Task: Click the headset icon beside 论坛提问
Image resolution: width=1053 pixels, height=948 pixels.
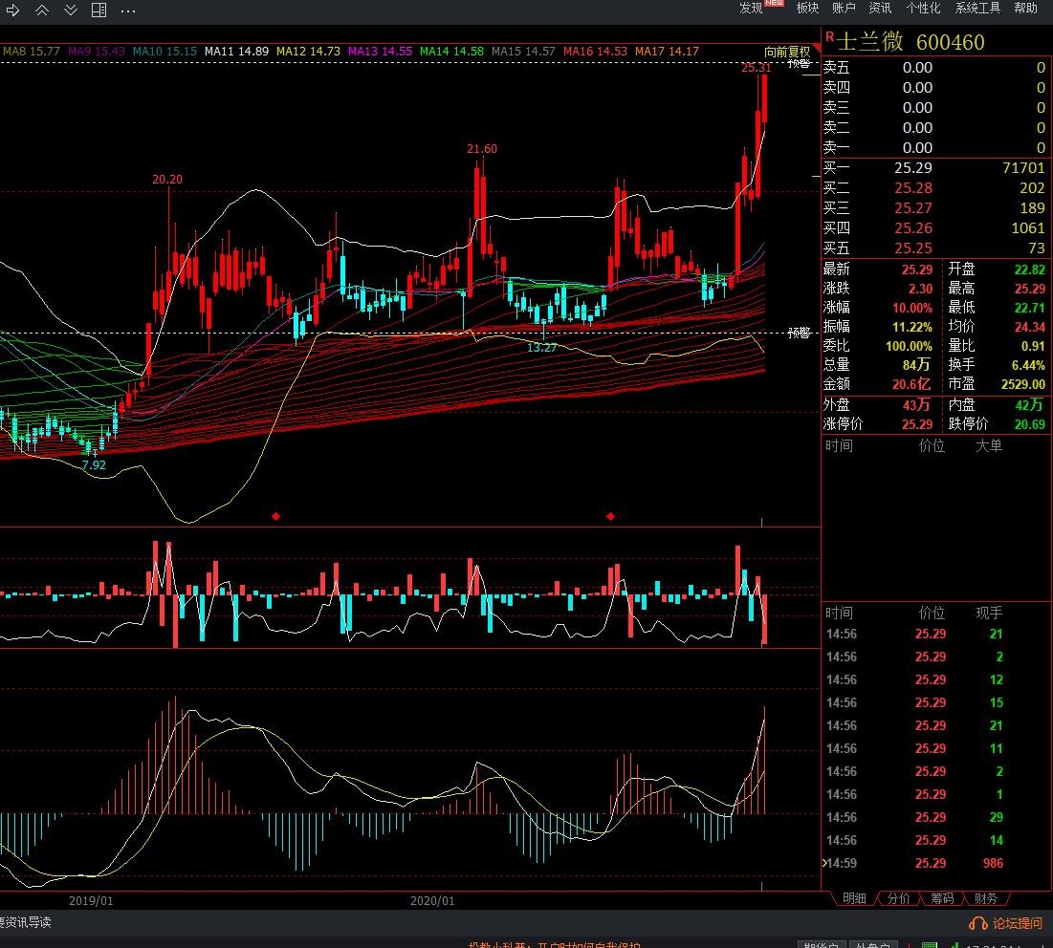Action: pos(977,923)
